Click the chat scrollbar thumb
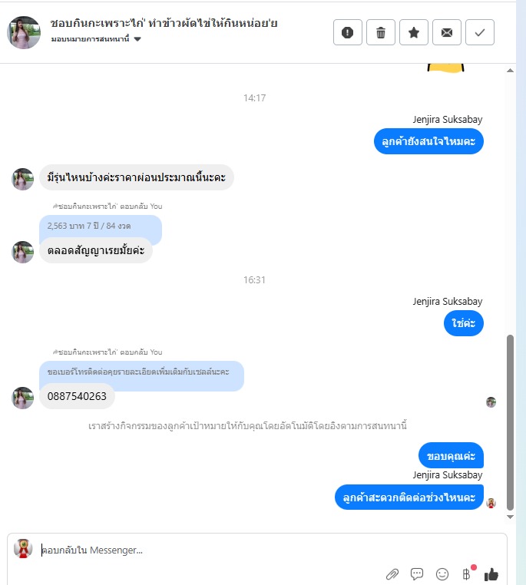 tap(510, 422)
